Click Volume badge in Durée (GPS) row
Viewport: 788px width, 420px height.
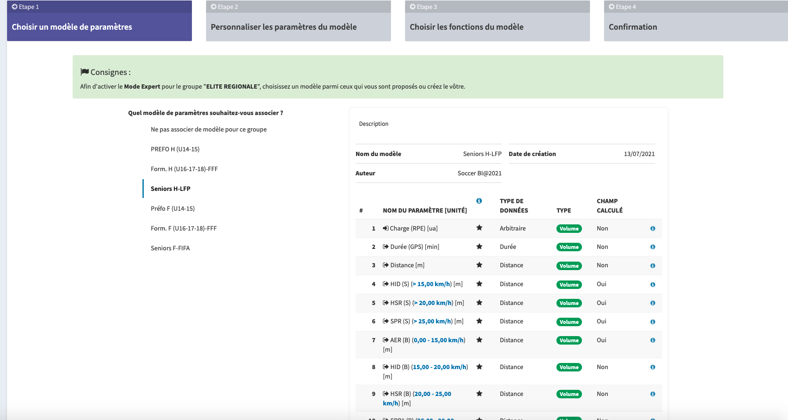click(569, 247)
